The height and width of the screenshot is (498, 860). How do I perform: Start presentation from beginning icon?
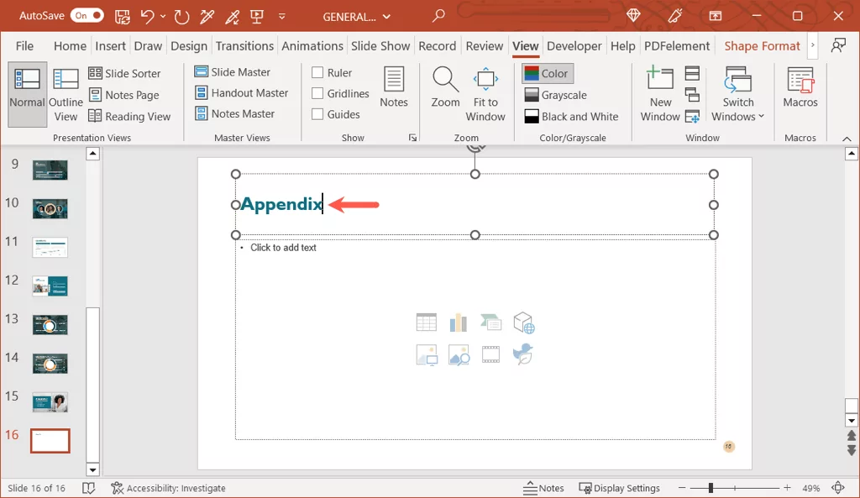click(257, 17)
